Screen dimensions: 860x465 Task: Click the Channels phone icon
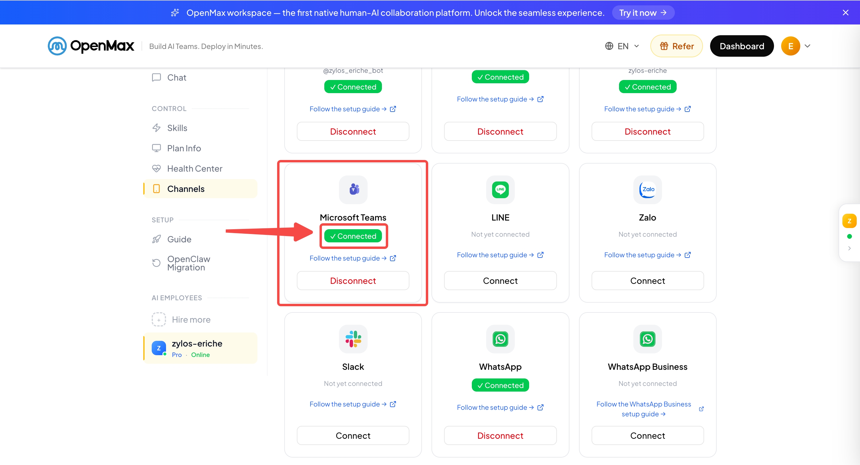point(156,189)
